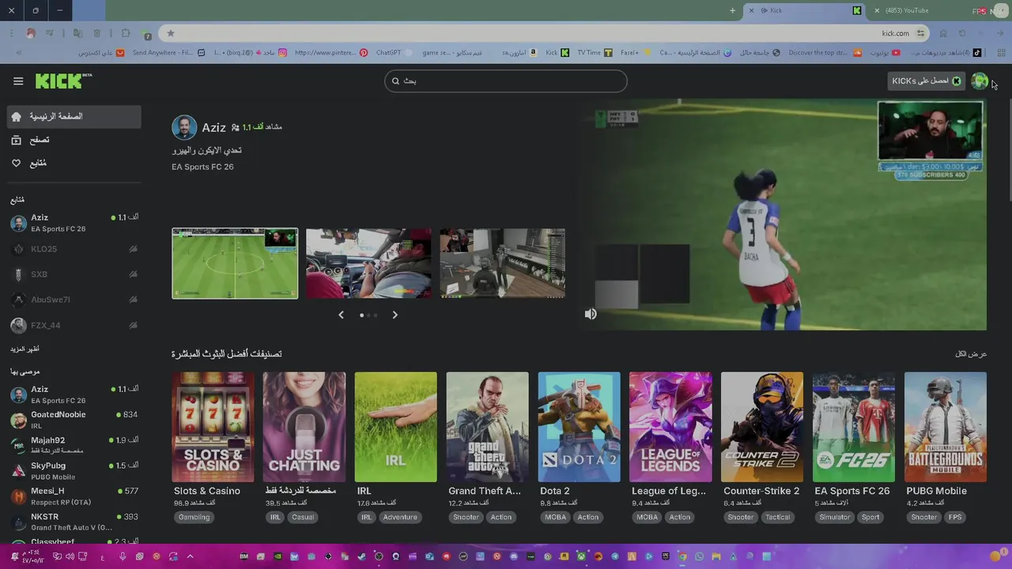Image resolution: width=1012 pixels, height=569 pixels.
Task: Bookmark this page with the star icon
Action: click(170, 33)
